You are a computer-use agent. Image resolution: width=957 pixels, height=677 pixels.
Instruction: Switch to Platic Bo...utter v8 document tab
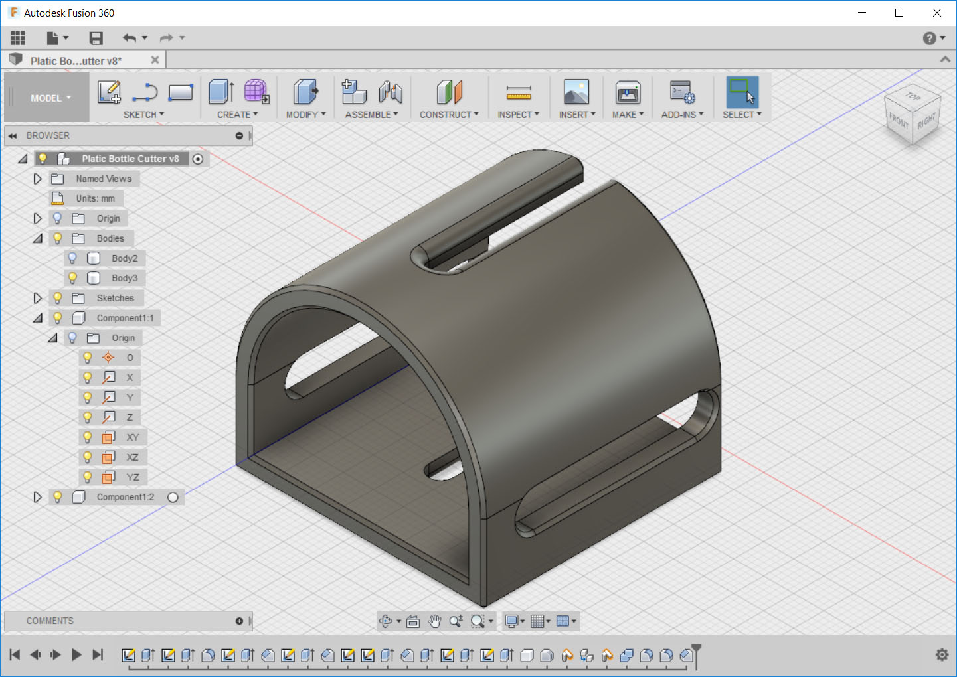click(x=76, y=61)
